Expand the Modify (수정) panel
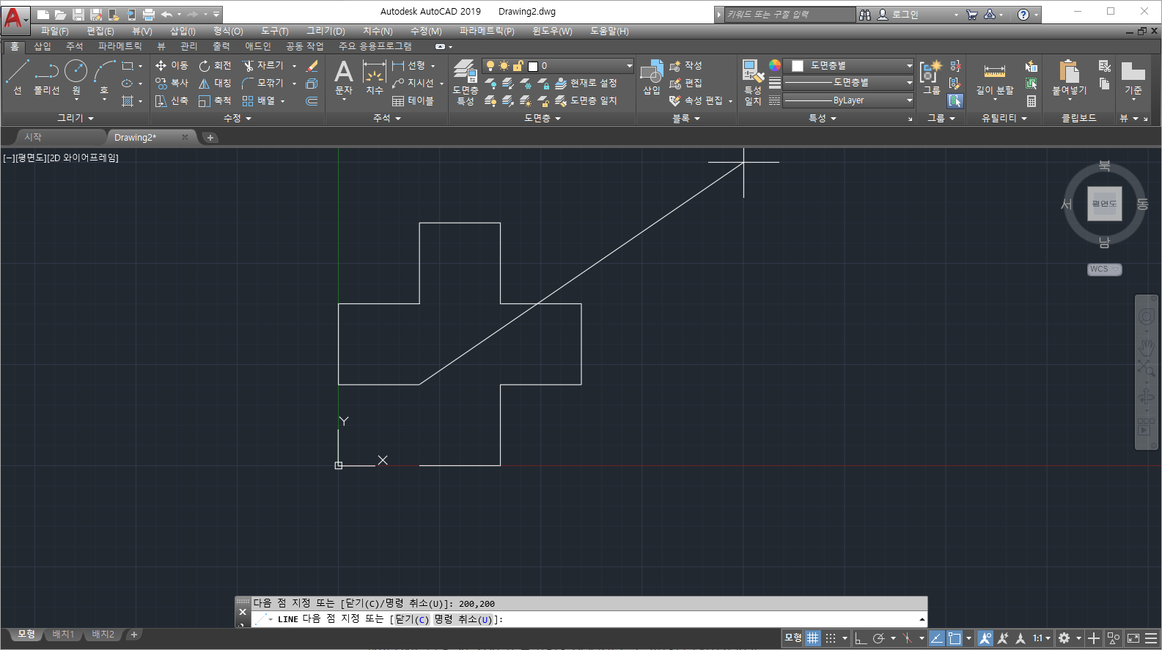This screenshot has width=1162, height=650. pyautogui.click(x=238, y=118)
